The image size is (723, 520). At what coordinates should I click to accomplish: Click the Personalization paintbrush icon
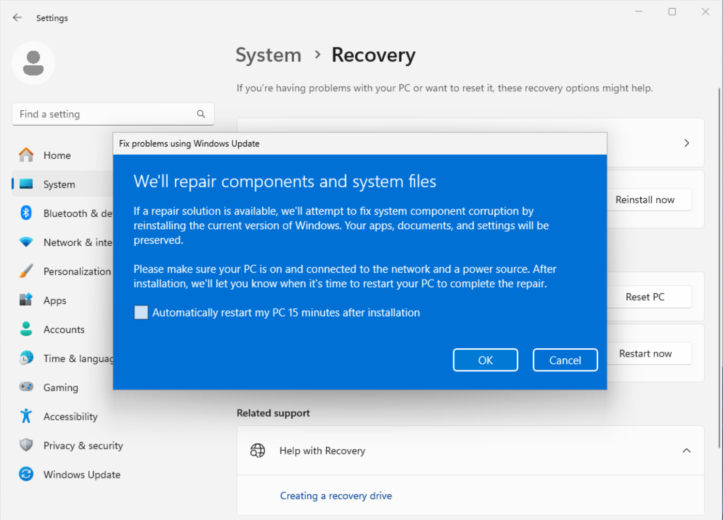(26, 271)
